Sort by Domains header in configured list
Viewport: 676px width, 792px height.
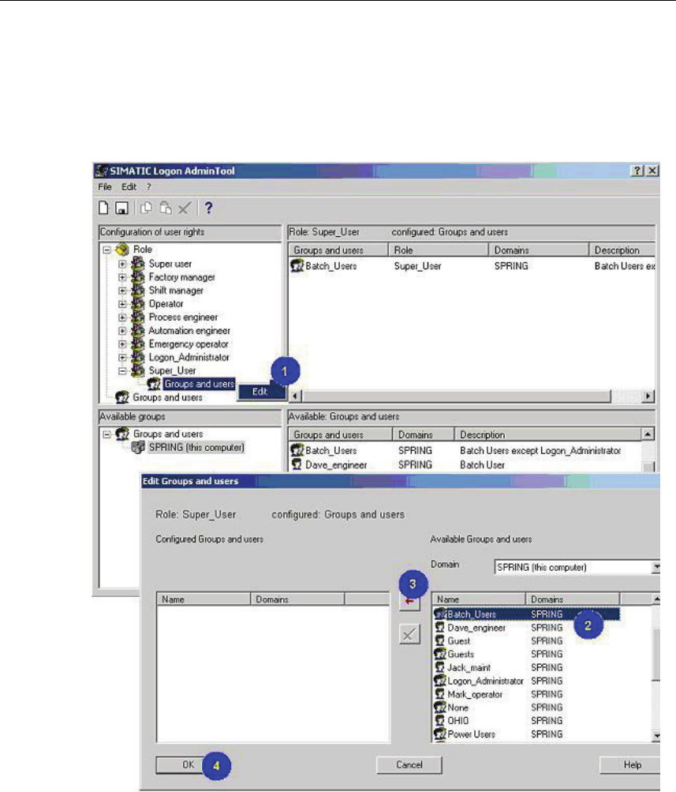(x=538, y=250)
